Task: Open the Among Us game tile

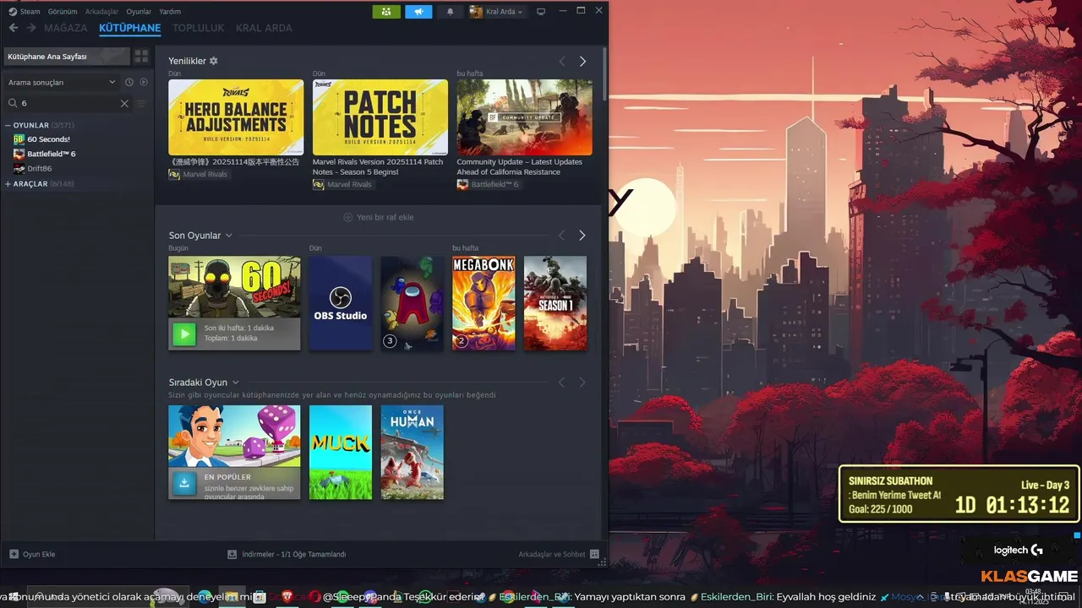Action: pyautogui.click(x=412, y=303)
